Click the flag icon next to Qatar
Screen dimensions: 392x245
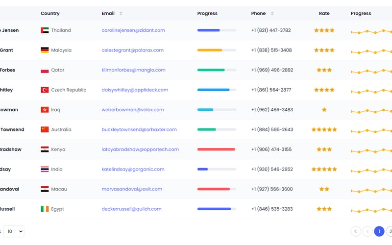[45, 70]
